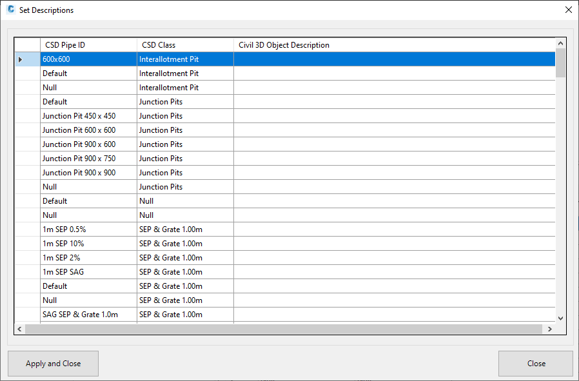Select the Junction Pit 900 x 900 cell
The height and width of the screenshot is (381, 579).
[88, 173]
